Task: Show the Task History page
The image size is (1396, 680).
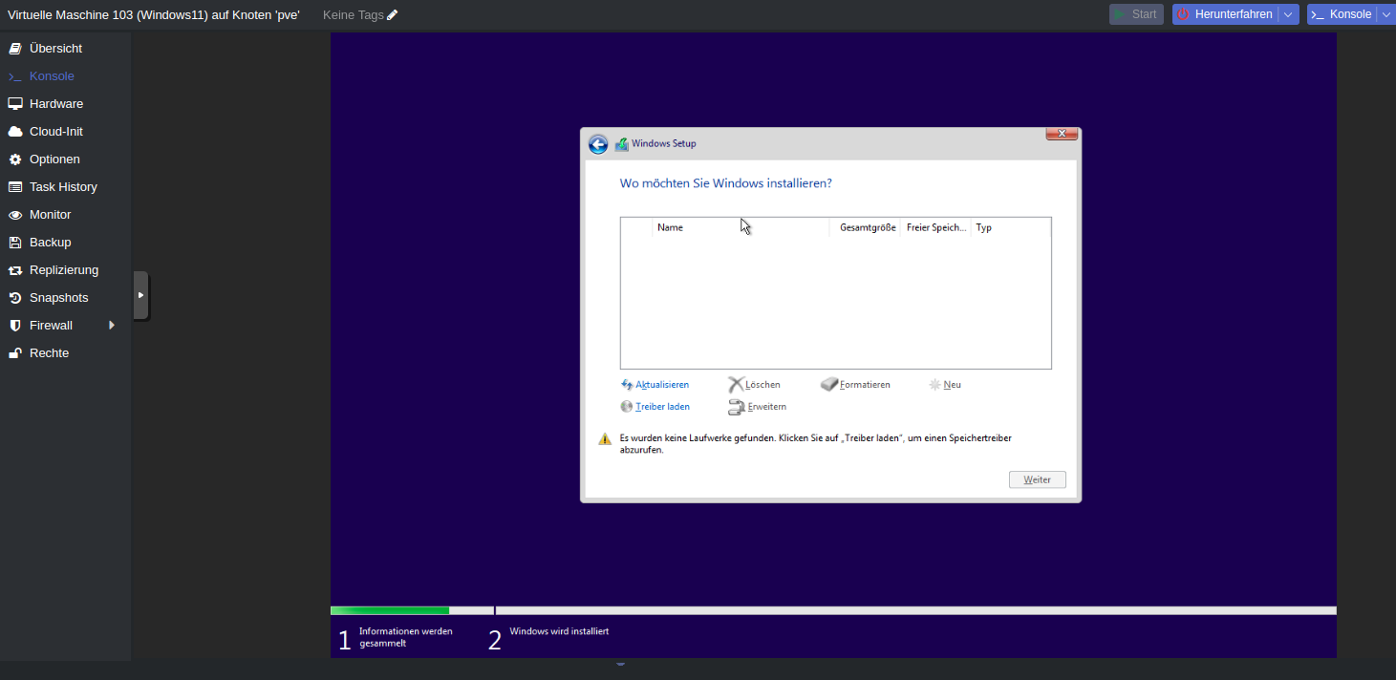Action: pyautogui.click(x=65, y=186)
